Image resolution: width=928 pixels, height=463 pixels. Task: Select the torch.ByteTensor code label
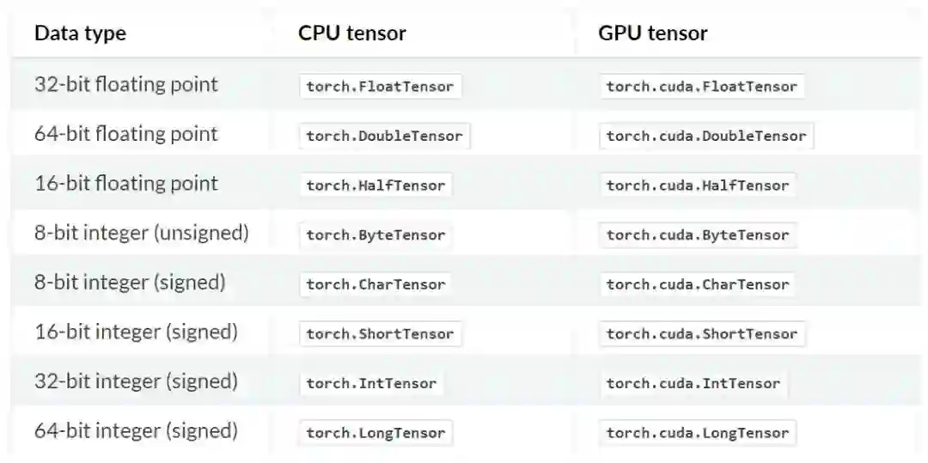point(375,235)
